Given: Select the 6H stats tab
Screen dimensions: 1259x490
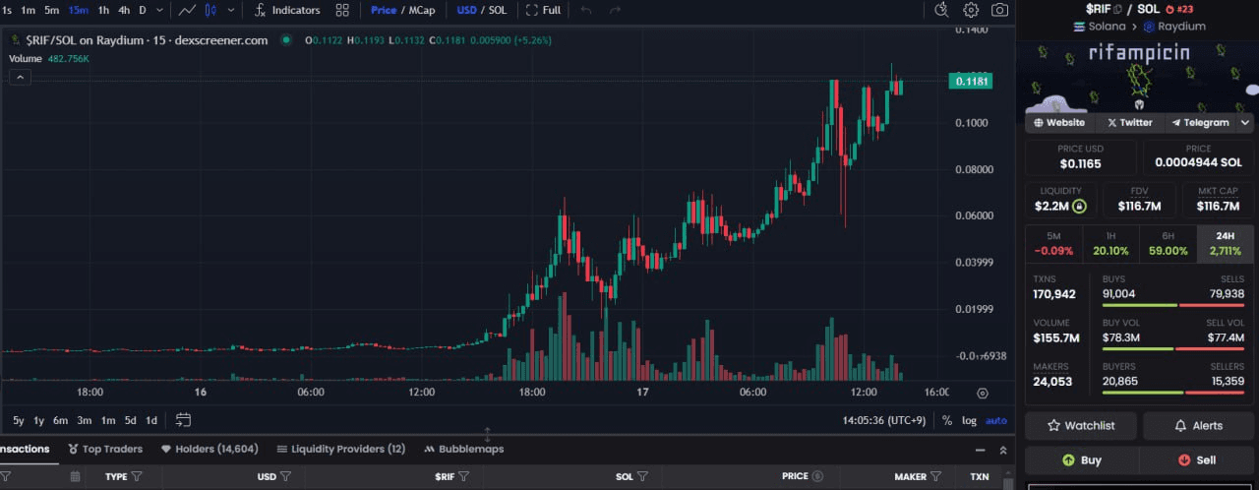Looking at the screenshot, I should click(x=1169, y=244).
